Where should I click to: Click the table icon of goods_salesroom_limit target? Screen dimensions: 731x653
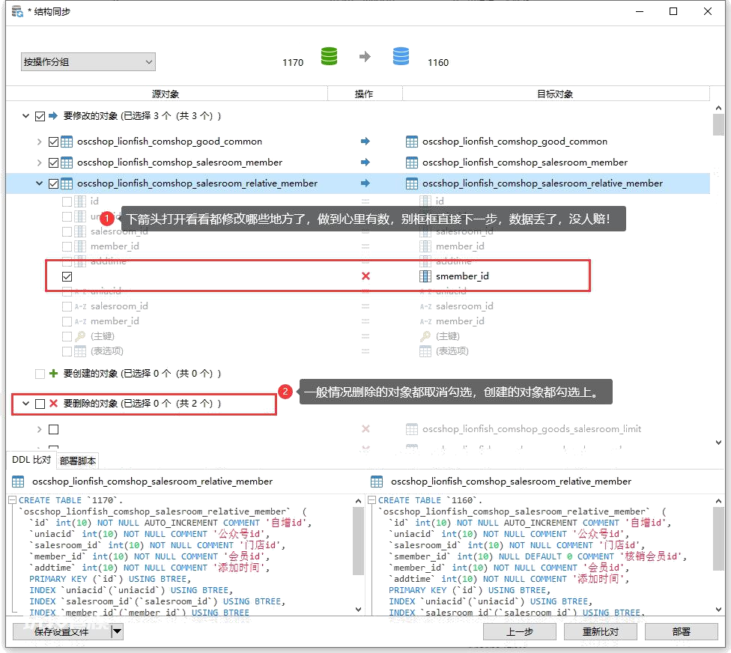tap(412, 429)
